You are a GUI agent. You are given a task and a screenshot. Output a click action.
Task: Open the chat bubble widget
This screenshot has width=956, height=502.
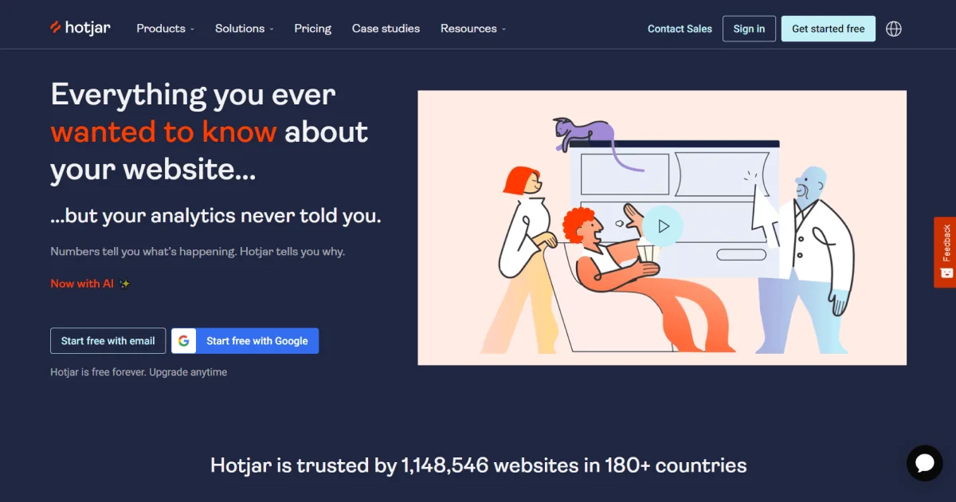click(x=924, y=463)
